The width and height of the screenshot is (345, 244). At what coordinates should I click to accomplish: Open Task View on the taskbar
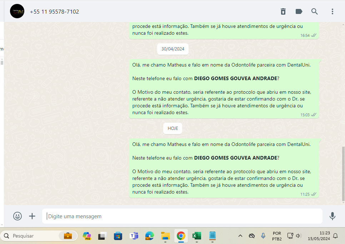[x=102, y=236]
